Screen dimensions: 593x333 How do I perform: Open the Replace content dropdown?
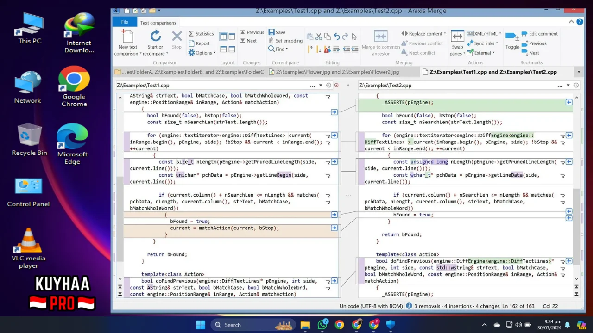[x=423, y=34]
